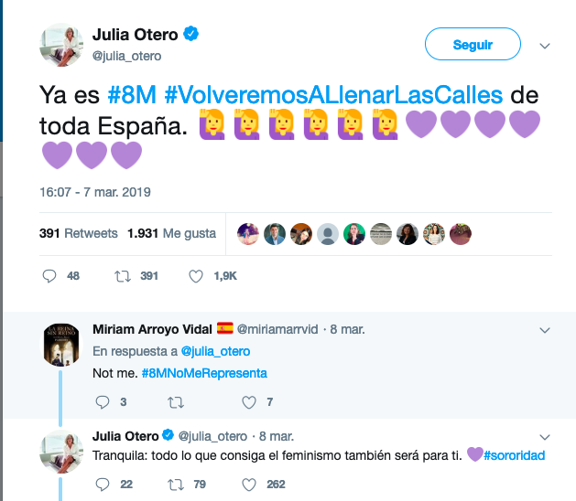Open dropdown arrow next to Seguir button

545,46
